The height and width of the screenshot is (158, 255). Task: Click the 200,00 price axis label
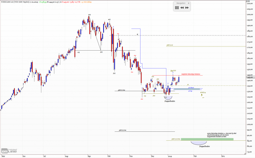pyautogui.click(x=250, y=15)
